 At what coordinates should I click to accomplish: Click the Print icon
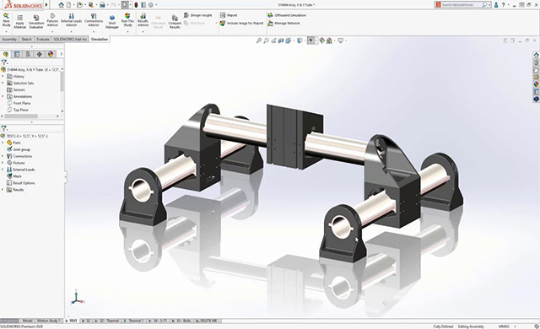pos(102,5)
